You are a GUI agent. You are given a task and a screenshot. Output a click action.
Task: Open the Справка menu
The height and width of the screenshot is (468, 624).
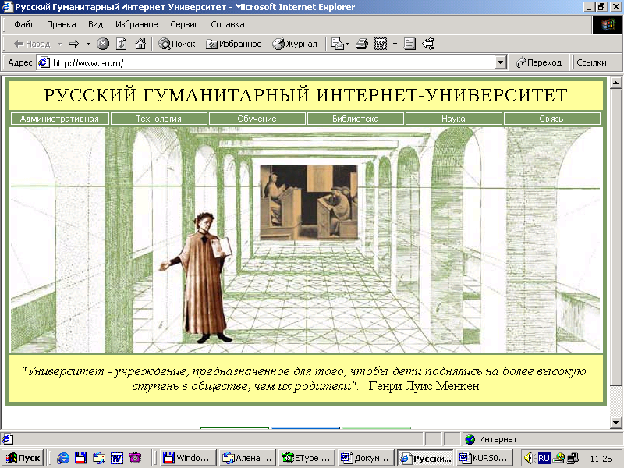point(228,25)
